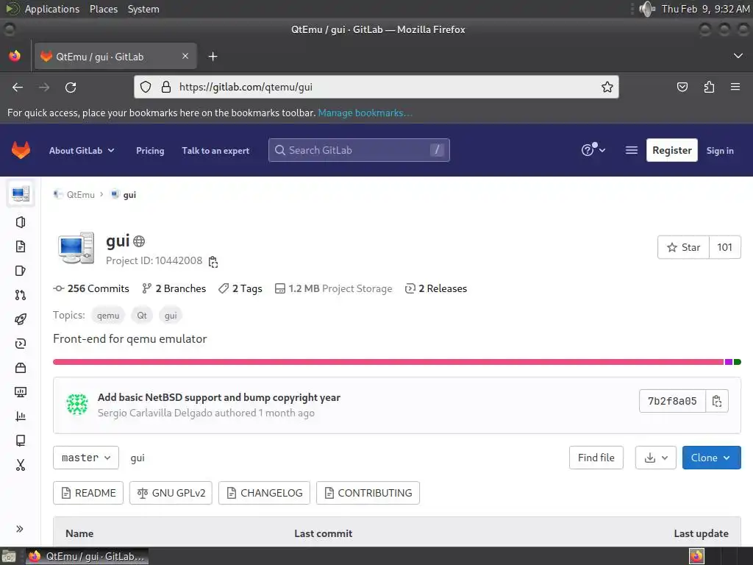Close the QtEmu / gui tab
Viewport: 753px width, 565px height.
tap(185, 56)
